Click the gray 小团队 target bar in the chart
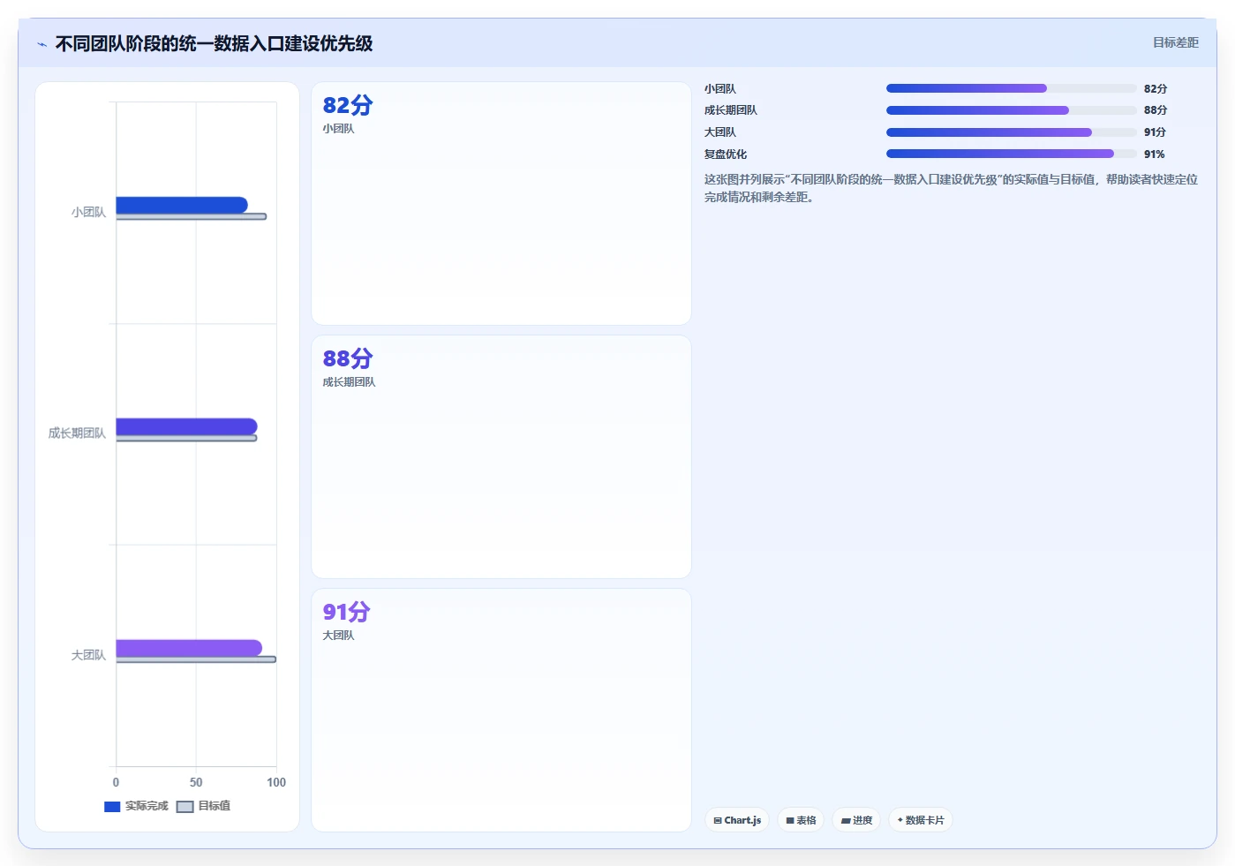The image size is (1235, 866). point(192,216)
